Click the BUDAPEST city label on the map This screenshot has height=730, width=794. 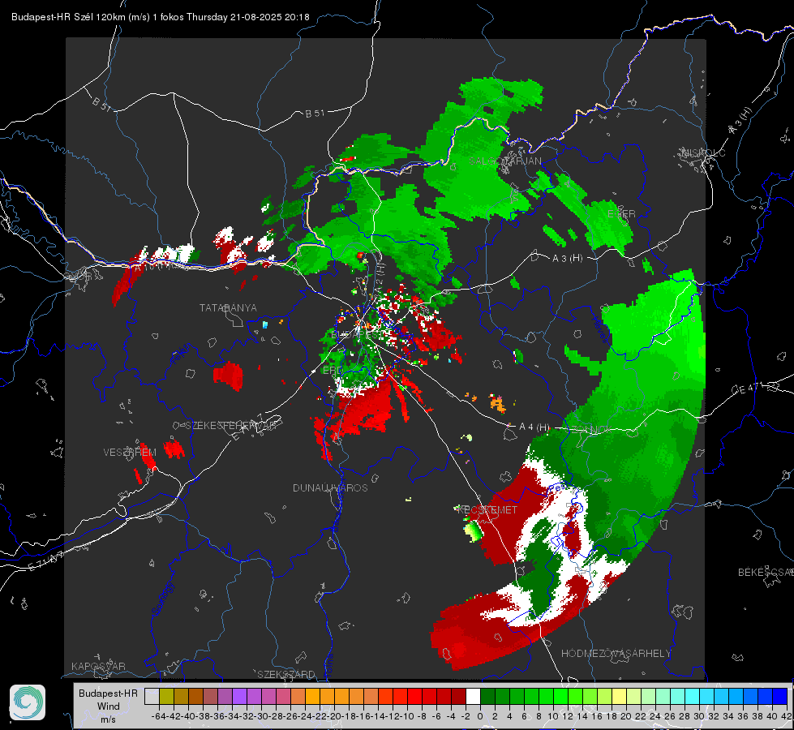(x=356, y=335)
